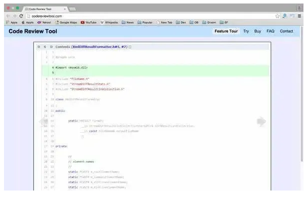Click the page vertical scrollbar
This screenshot has height=197, width=308.
(x=302, y=94)
